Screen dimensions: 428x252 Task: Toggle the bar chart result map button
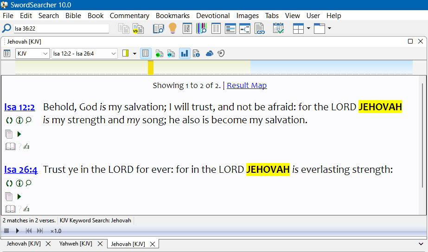tap(185, 53)
